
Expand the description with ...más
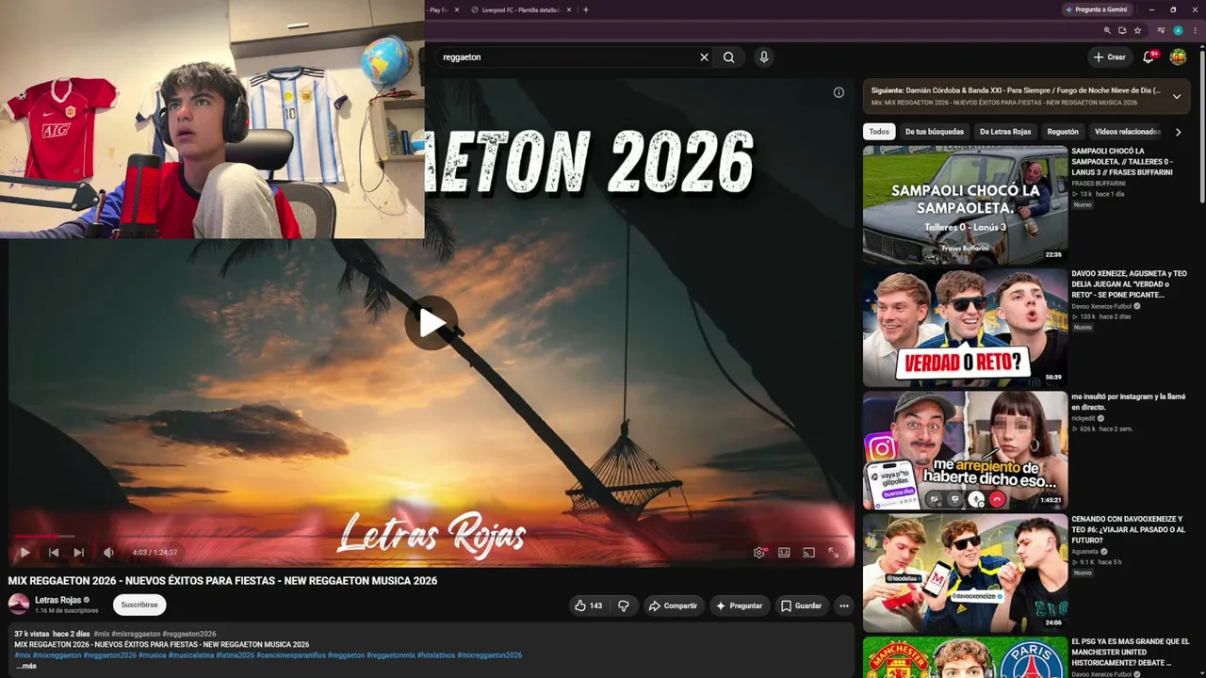click(x=26, y=666)
